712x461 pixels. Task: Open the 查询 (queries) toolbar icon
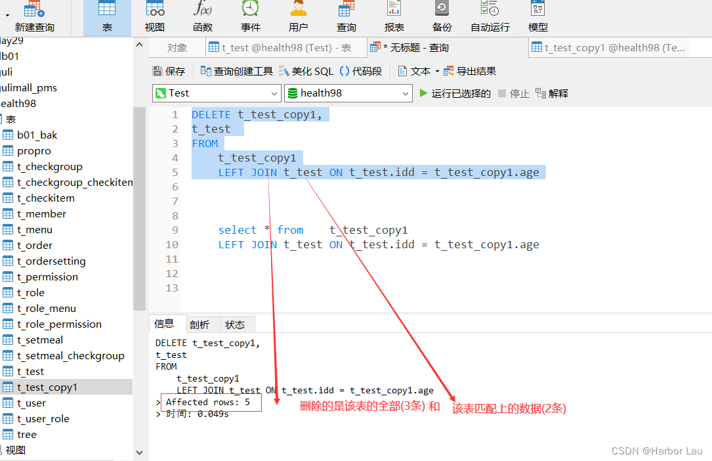(346, 17)
